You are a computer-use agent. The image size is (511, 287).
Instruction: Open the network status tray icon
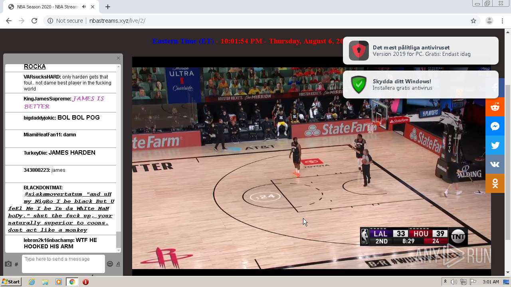click(463, 282)
